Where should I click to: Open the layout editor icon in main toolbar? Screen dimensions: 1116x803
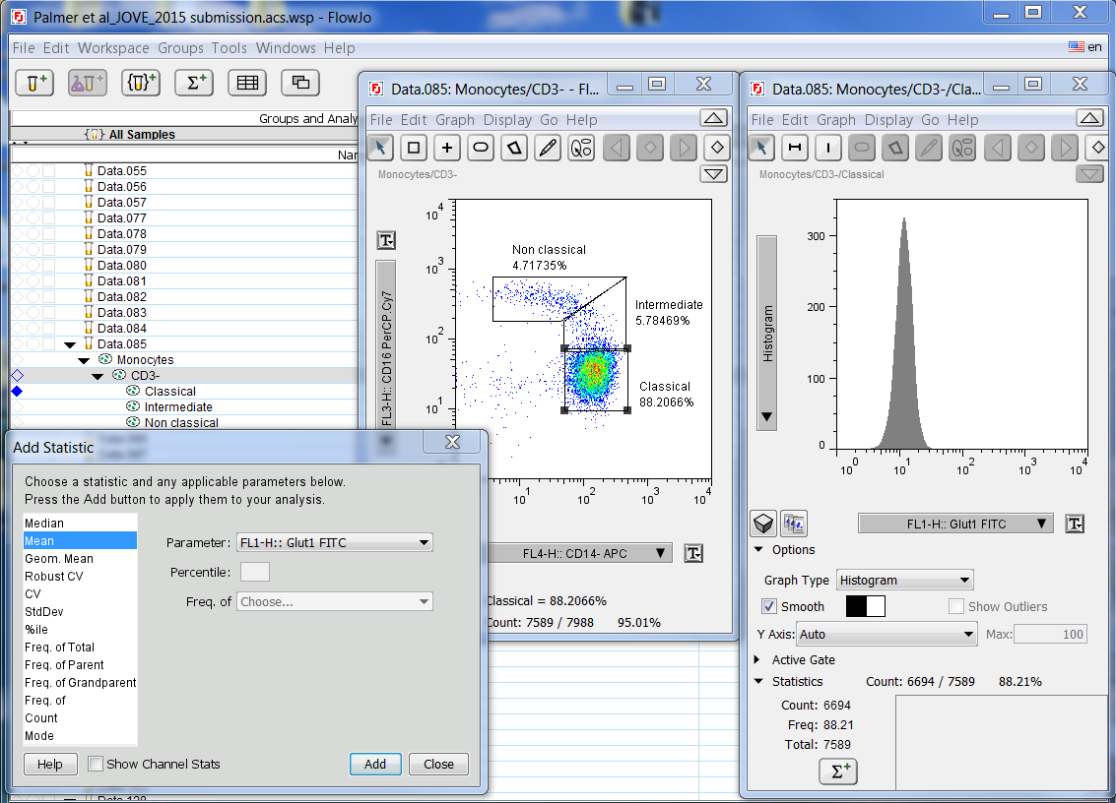point(299,84)
